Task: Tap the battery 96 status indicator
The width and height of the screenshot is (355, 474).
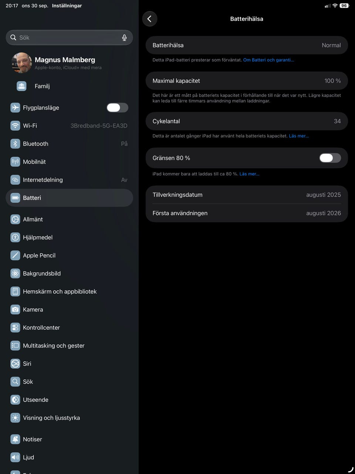Action: coord(344,6)
